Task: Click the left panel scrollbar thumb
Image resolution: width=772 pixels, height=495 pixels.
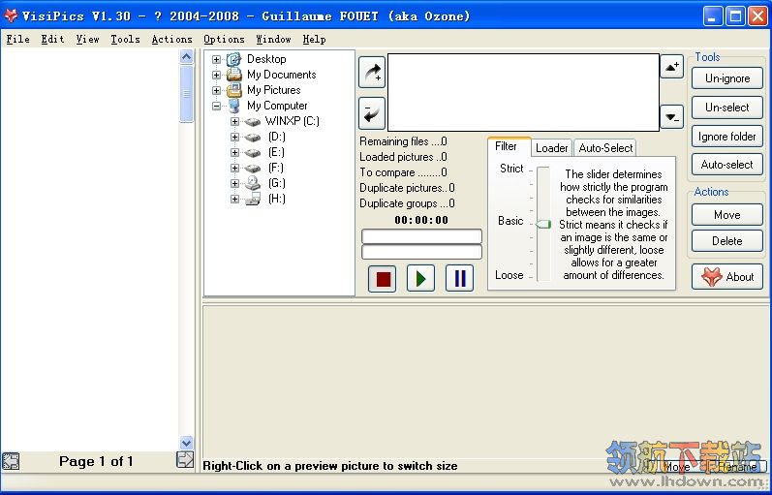Action: [x=186, y=94]
